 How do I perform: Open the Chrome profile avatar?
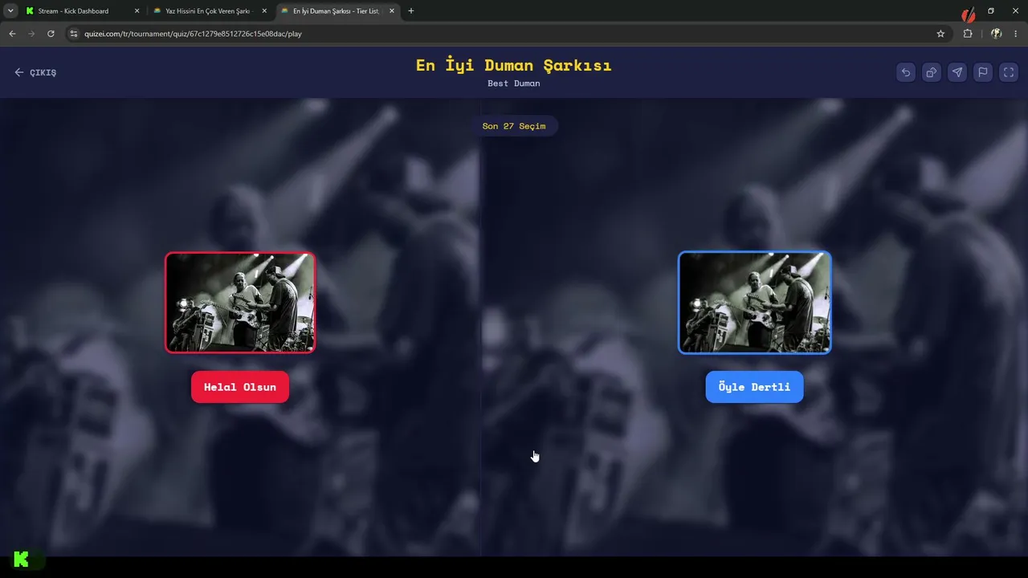coord(996,34)
